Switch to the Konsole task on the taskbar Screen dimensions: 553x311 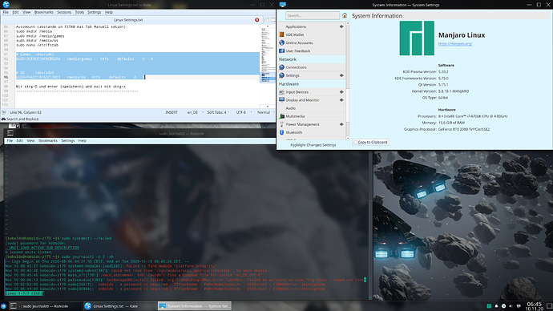[x=45, y=306]
